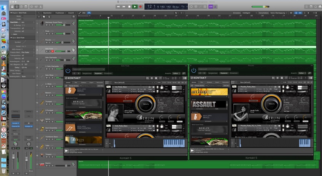
Task: Adjust the master volume slider in control bar
Action: pyautogui.click(x=260, y=6)
